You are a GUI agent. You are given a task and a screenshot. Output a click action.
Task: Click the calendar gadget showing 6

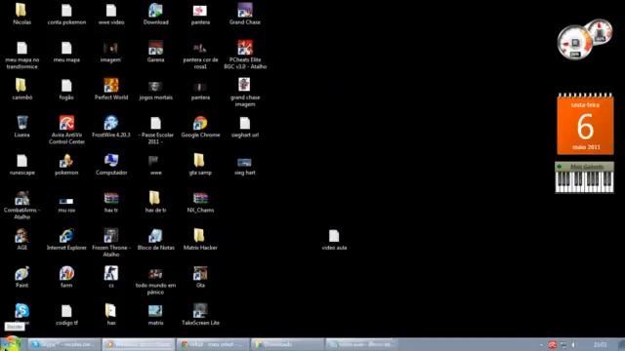click(585, 124)
